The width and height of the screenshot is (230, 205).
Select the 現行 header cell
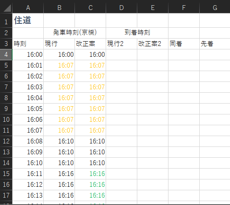point(59,44)
